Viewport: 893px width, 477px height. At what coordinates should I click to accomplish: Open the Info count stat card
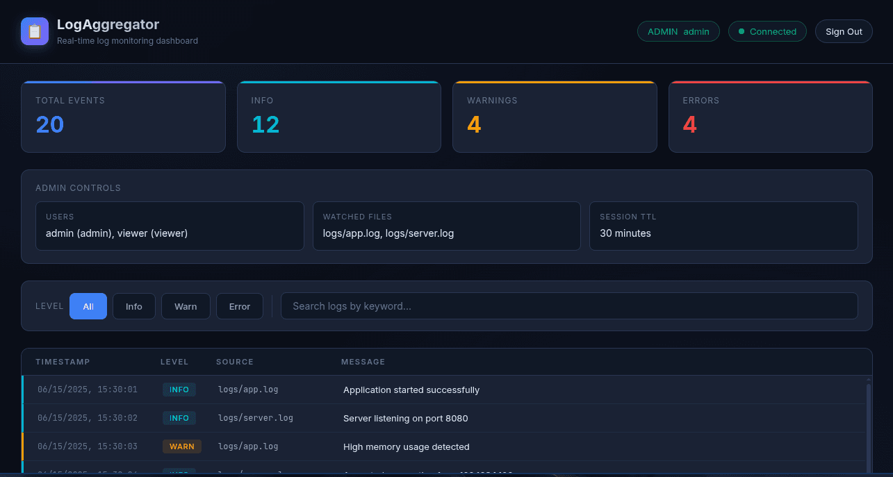(339, 117)
